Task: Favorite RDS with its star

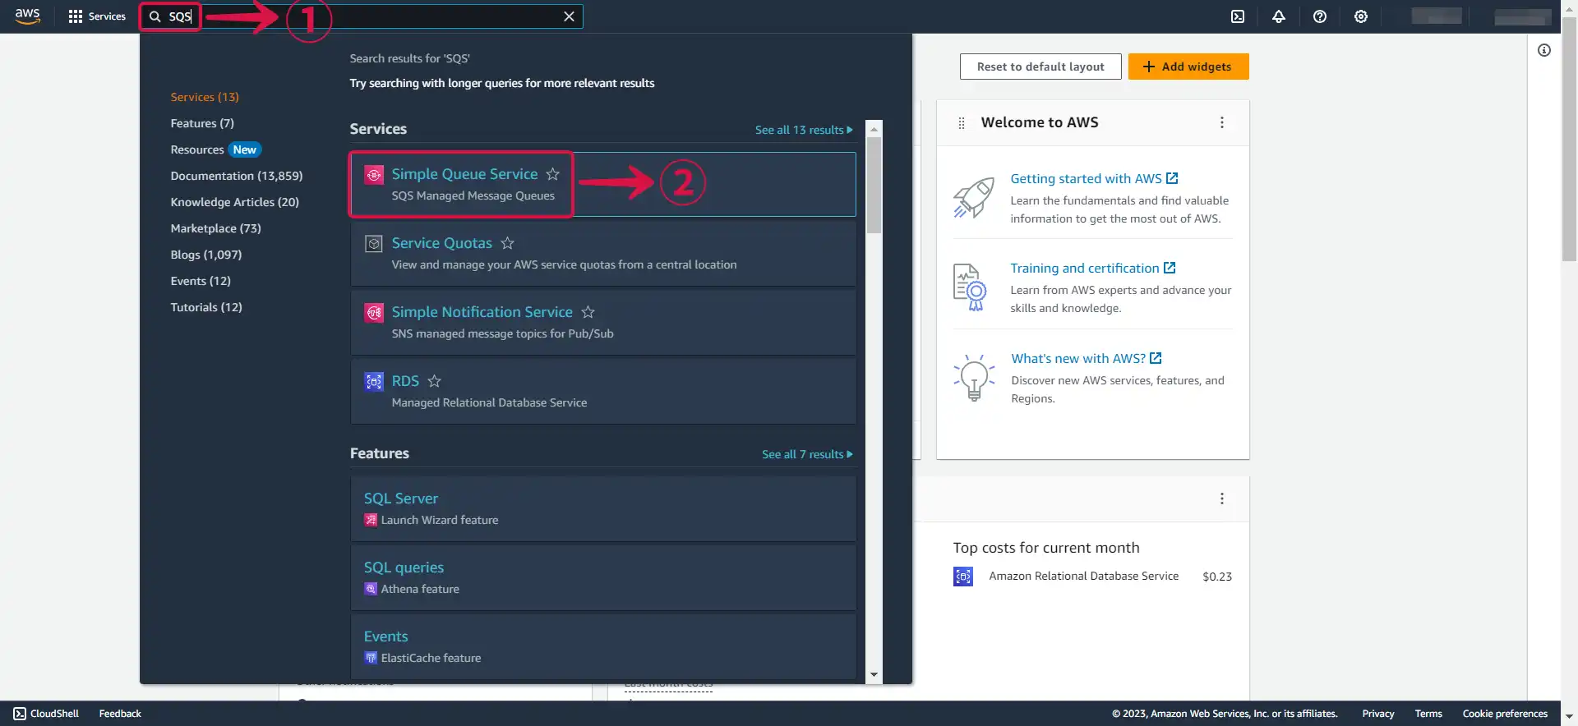Action: point(435,381)
